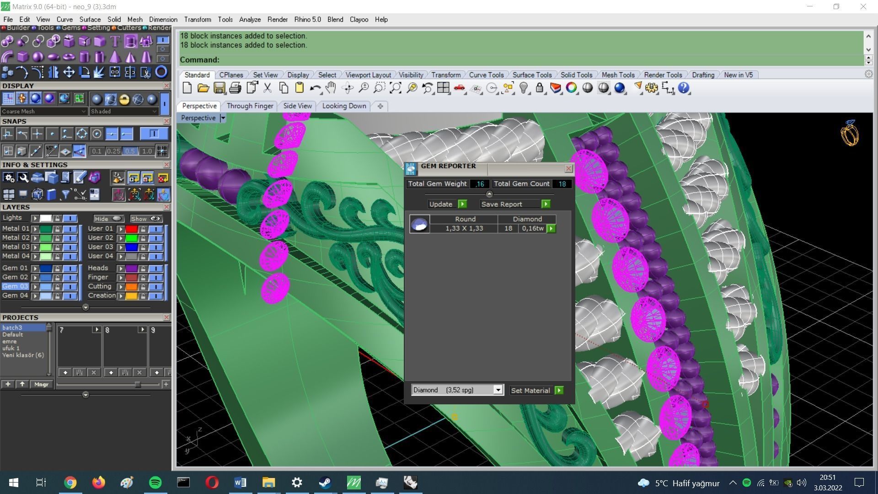The image size is (878, 494).
Task: Click the Print icon in Standard toolbar
Action: (x=235, y=88)
